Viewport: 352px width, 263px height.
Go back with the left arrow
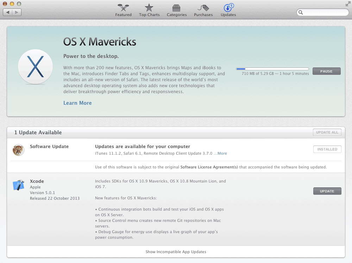[x=8, y=12]
